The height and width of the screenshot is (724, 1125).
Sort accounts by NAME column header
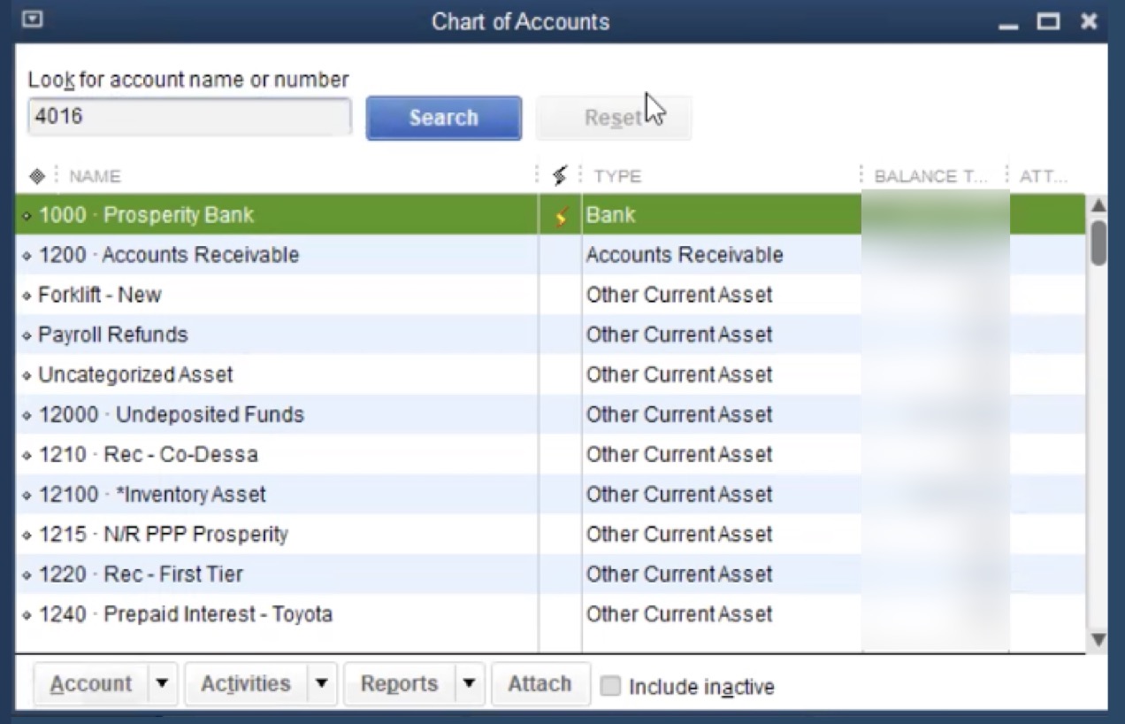pyautogui.click(x=96, y=176)
